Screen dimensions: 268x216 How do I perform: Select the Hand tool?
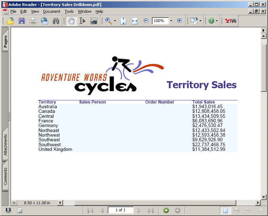click(x=71, y=21)
